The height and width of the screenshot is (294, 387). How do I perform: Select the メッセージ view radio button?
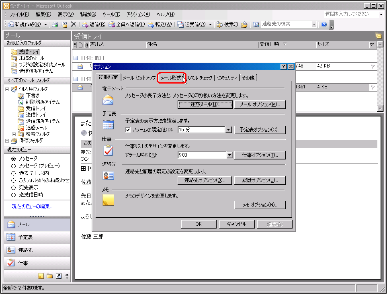coord(14,159)
